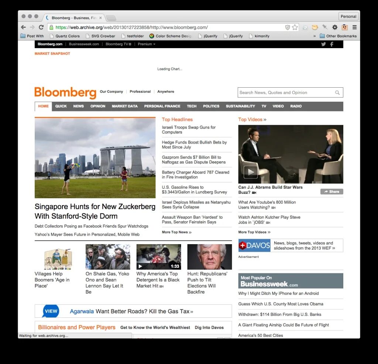This screenshot has width=378, height=364.
Task: Share the video with the Share button
Action: click(332, 192)
